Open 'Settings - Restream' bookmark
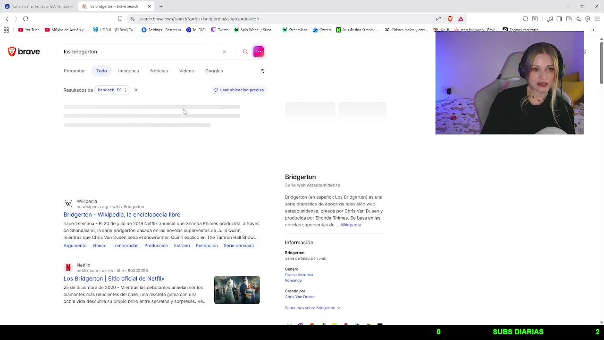Screen dimensions: 604x340 (x=161, y=30)
